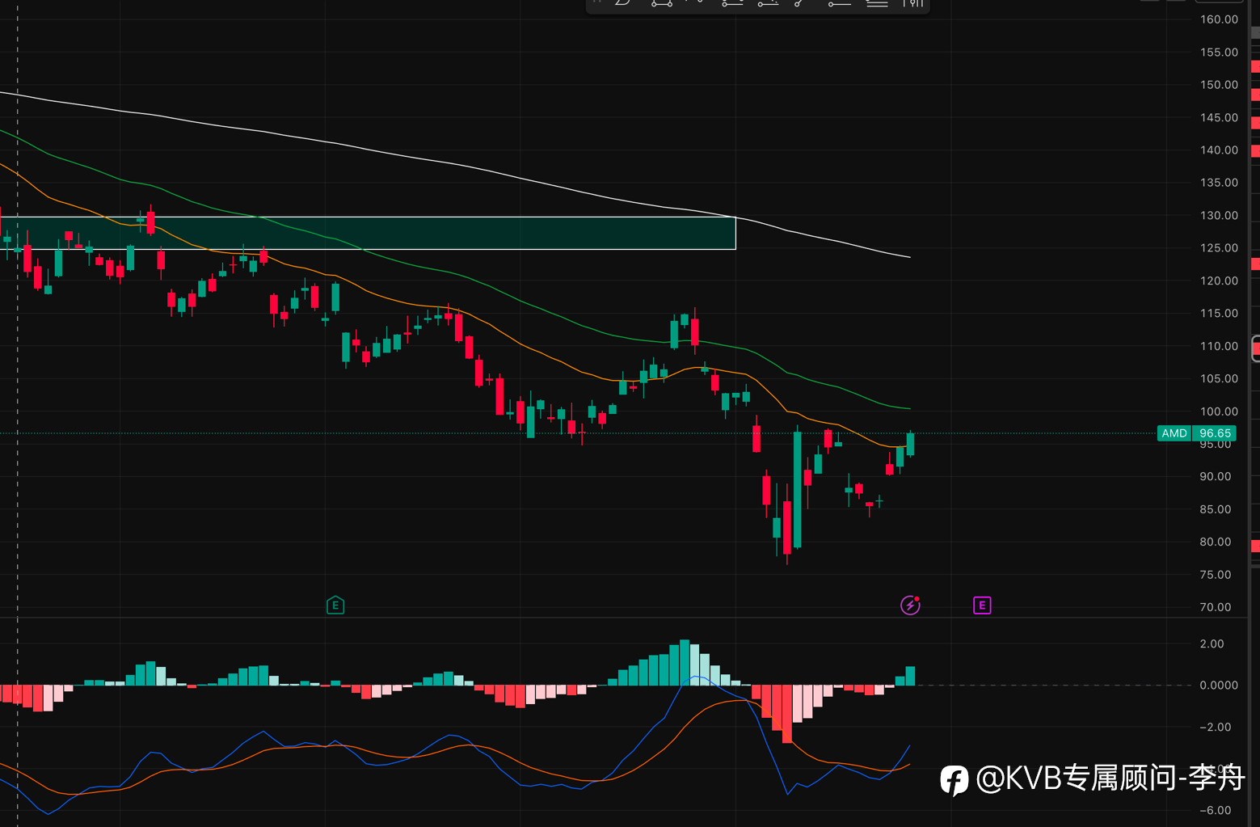Image resolution: width=1260 pixels, height=827 pixels.
Task: Open the green earnings E marker
Action: tap(335, 605)
